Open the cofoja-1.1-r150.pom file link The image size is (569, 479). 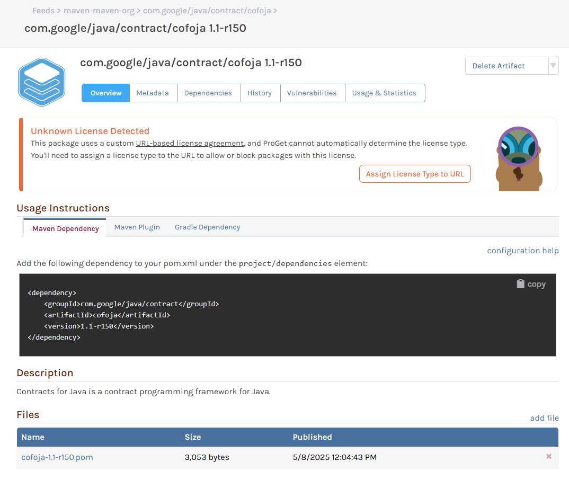coord(57,457)
